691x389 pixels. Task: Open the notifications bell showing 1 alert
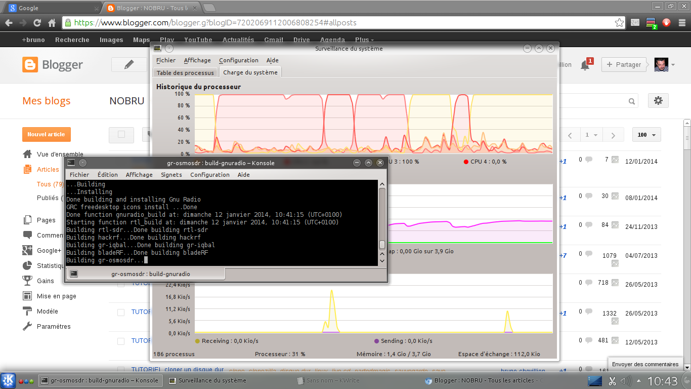tap(585, 64)
